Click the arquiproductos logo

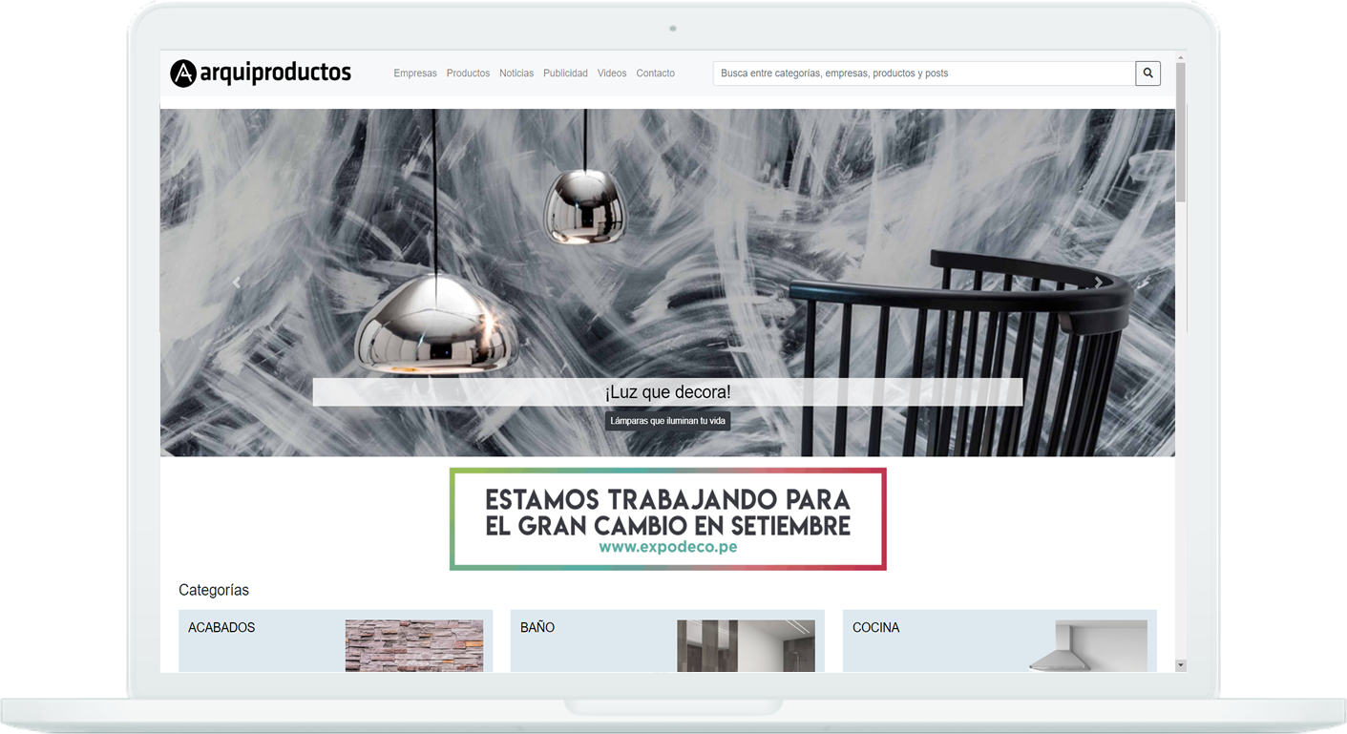click(261, 73)
